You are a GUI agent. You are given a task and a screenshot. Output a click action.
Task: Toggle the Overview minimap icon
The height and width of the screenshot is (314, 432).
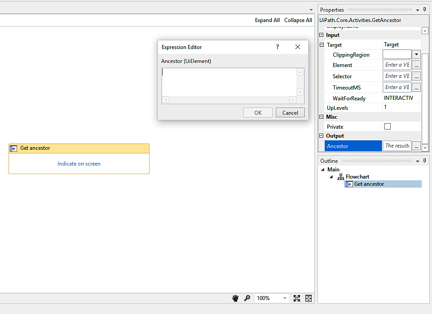click(309, 298)
